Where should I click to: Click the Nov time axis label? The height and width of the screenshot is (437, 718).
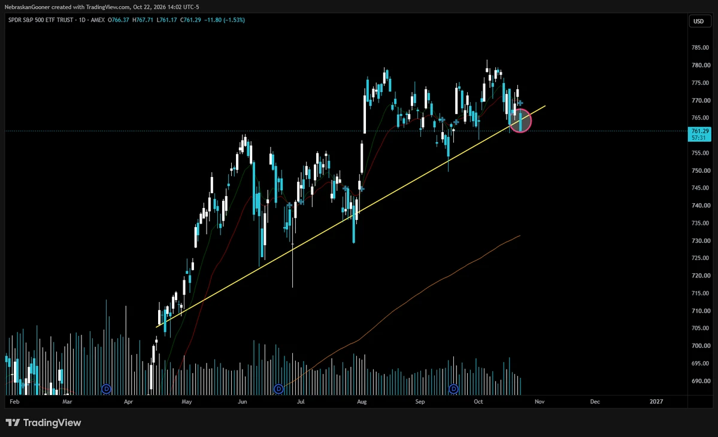[x=540, y=402]
